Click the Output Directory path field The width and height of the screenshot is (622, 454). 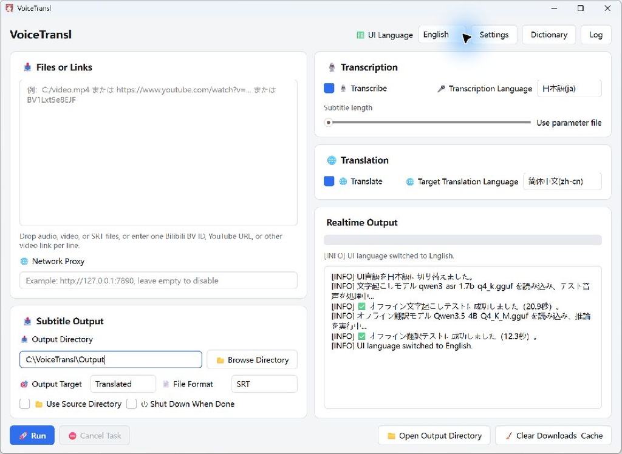111,359
